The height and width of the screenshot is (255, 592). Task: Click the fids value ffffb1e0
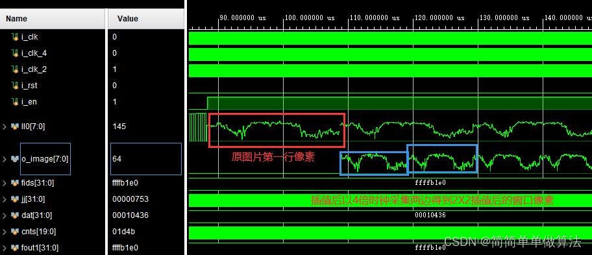click(125, 183)
